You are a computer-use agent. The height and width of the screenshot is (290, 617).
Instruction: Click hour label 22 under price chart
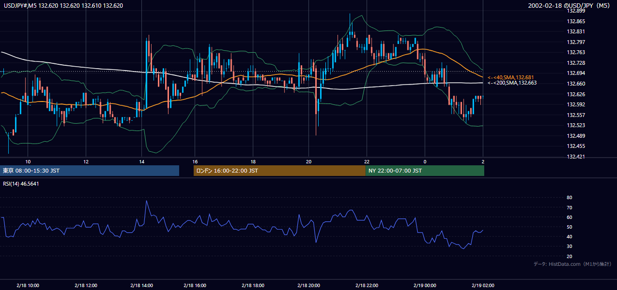click(x=366, y=161)
